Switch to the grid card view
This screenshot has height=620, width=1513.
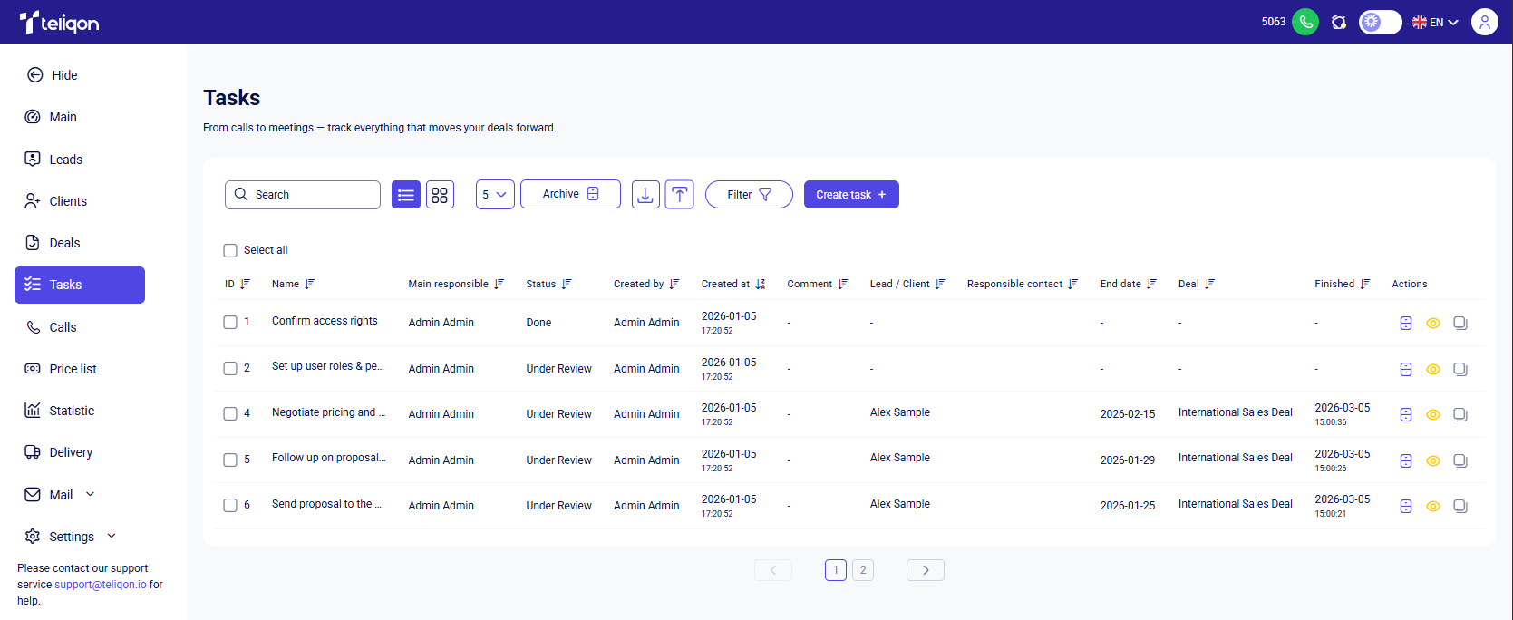(440, 195)
